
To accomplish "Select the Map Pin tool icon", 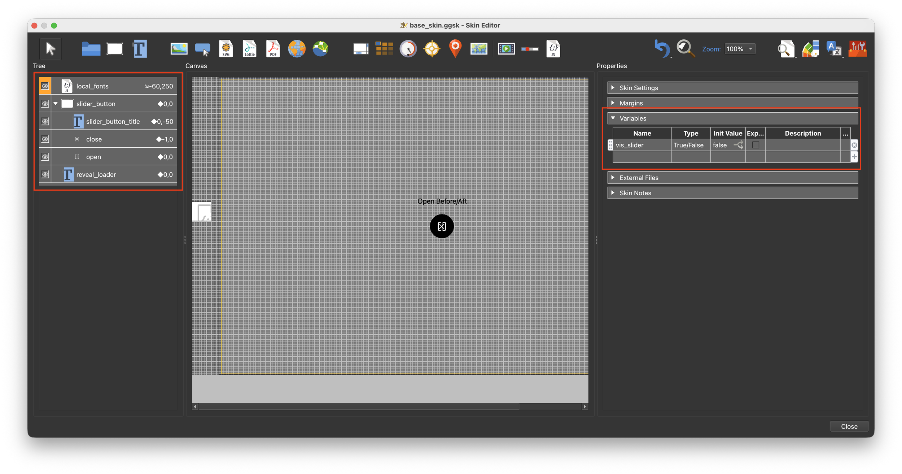I will (455, 49).
